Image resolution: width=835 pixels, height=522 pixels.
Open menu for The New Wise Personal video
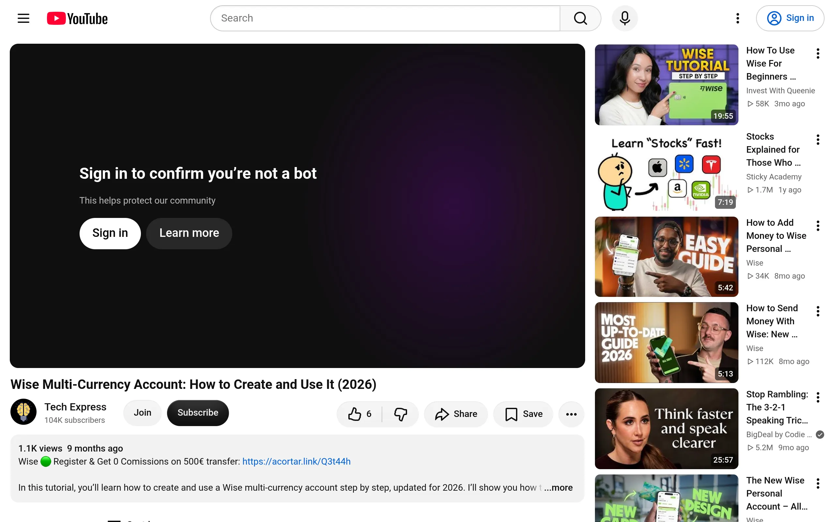pyautogui.click(x=818, y=484)
